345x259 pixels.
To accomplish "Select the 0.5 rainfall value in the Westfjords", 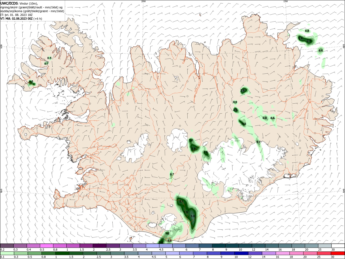I will [x=49, y=58].
